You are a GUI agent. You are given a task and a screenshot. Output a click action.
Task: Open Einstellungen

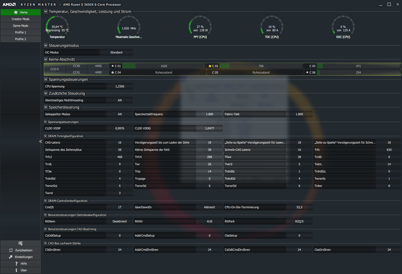(x=21, y=257)
